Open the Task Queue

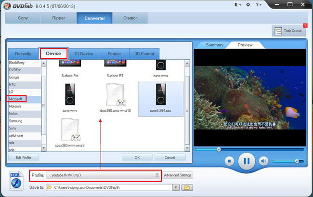pyautogui.click(x=288, y=31)
